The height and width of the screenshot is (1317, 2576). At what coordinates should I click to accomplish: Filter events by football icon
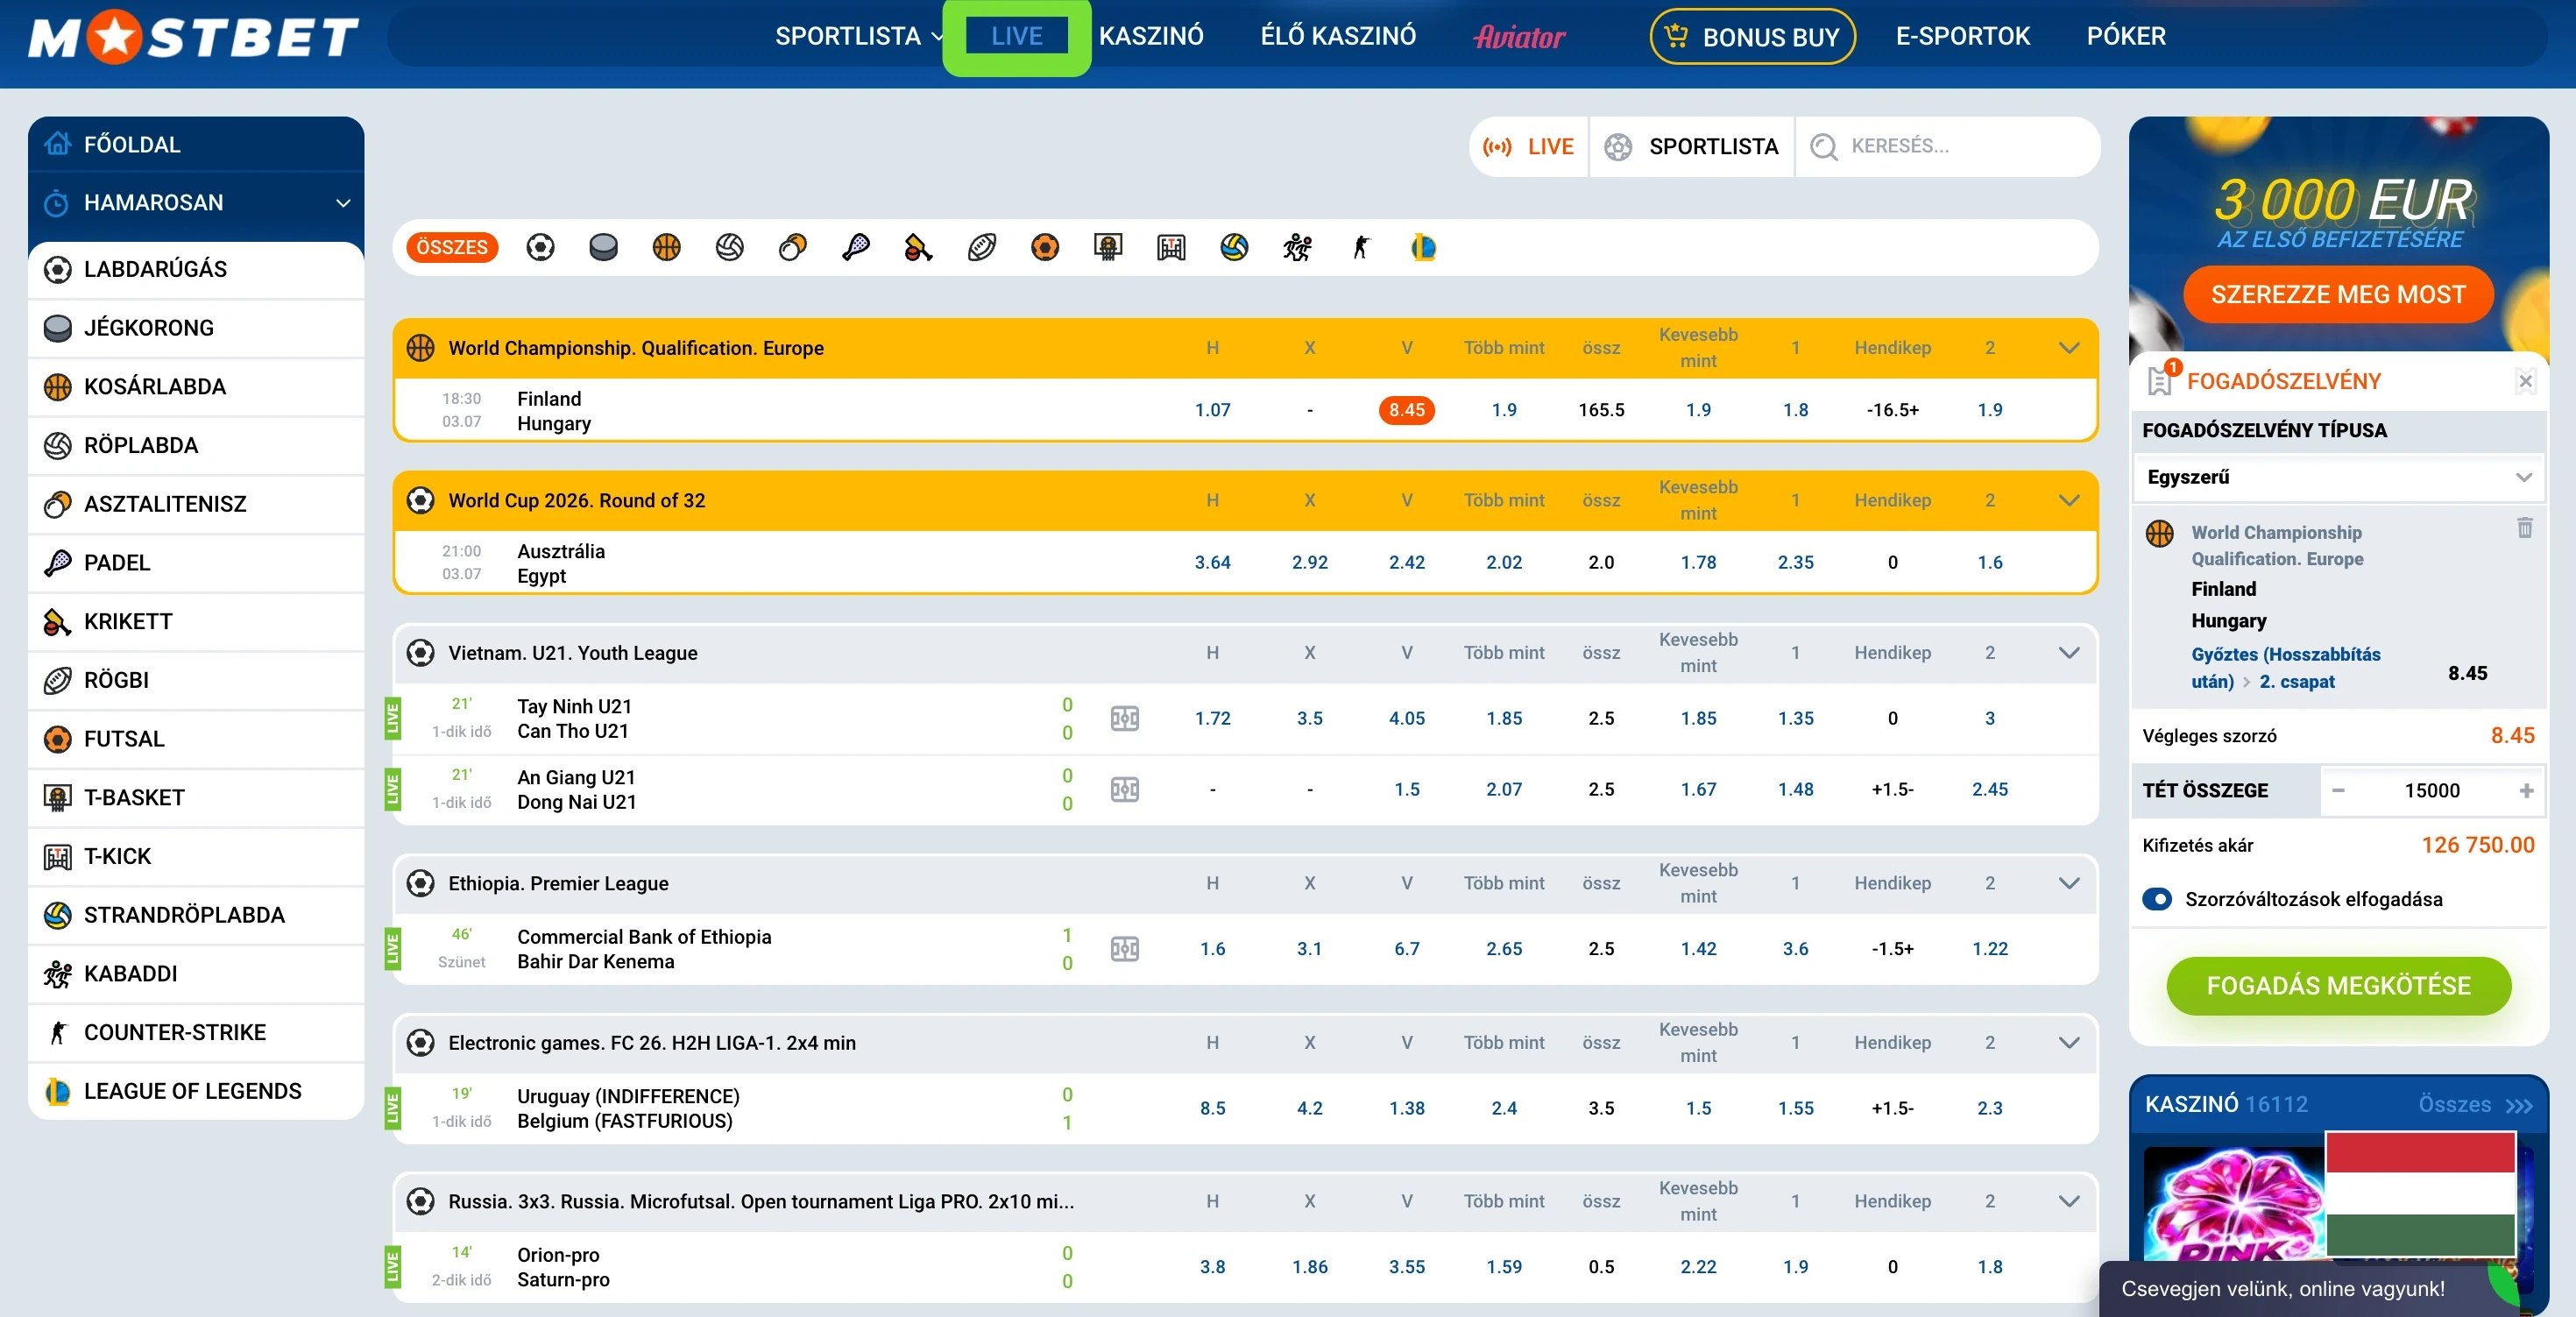tap(540, 247)
